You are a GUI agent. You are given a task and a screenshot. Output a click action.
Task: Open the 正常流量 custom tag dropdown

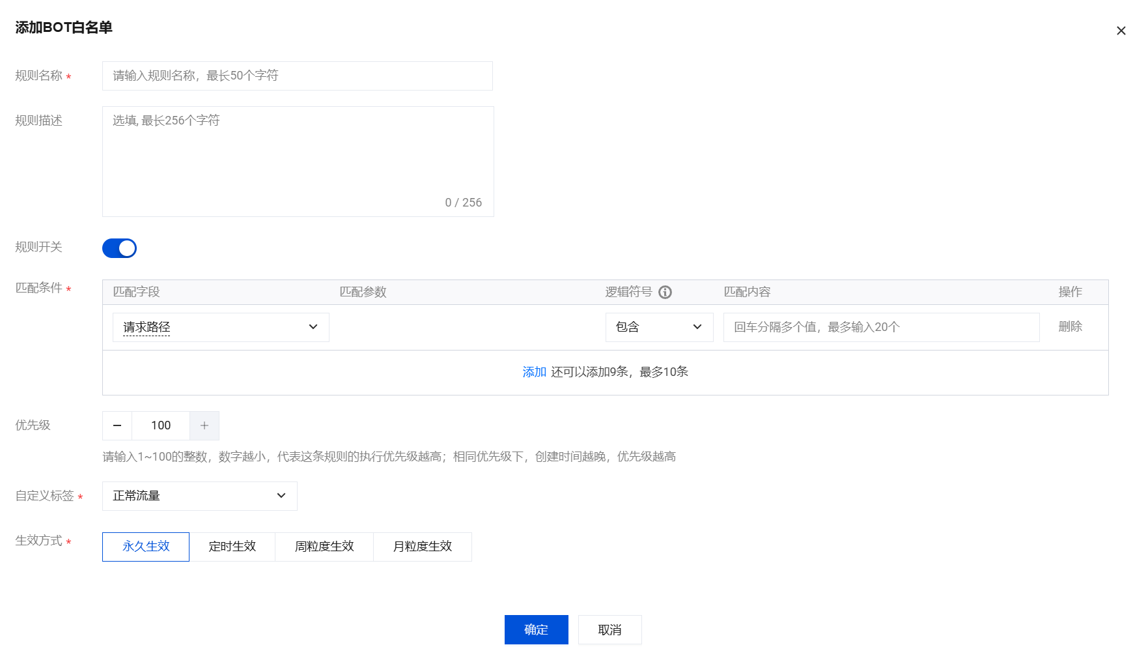pyautogui.click(x=200, y=496)
